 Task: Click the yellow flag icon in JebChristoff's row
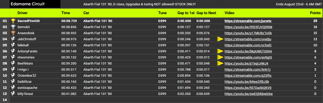[220, 39]
